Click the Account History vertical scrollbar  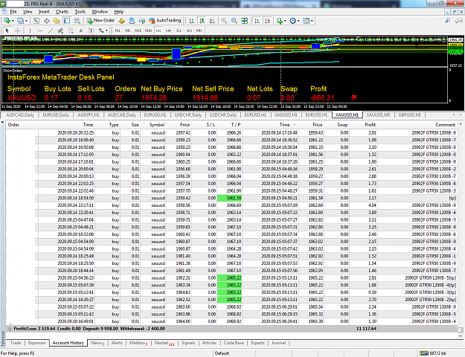click(x=461, y=228)
